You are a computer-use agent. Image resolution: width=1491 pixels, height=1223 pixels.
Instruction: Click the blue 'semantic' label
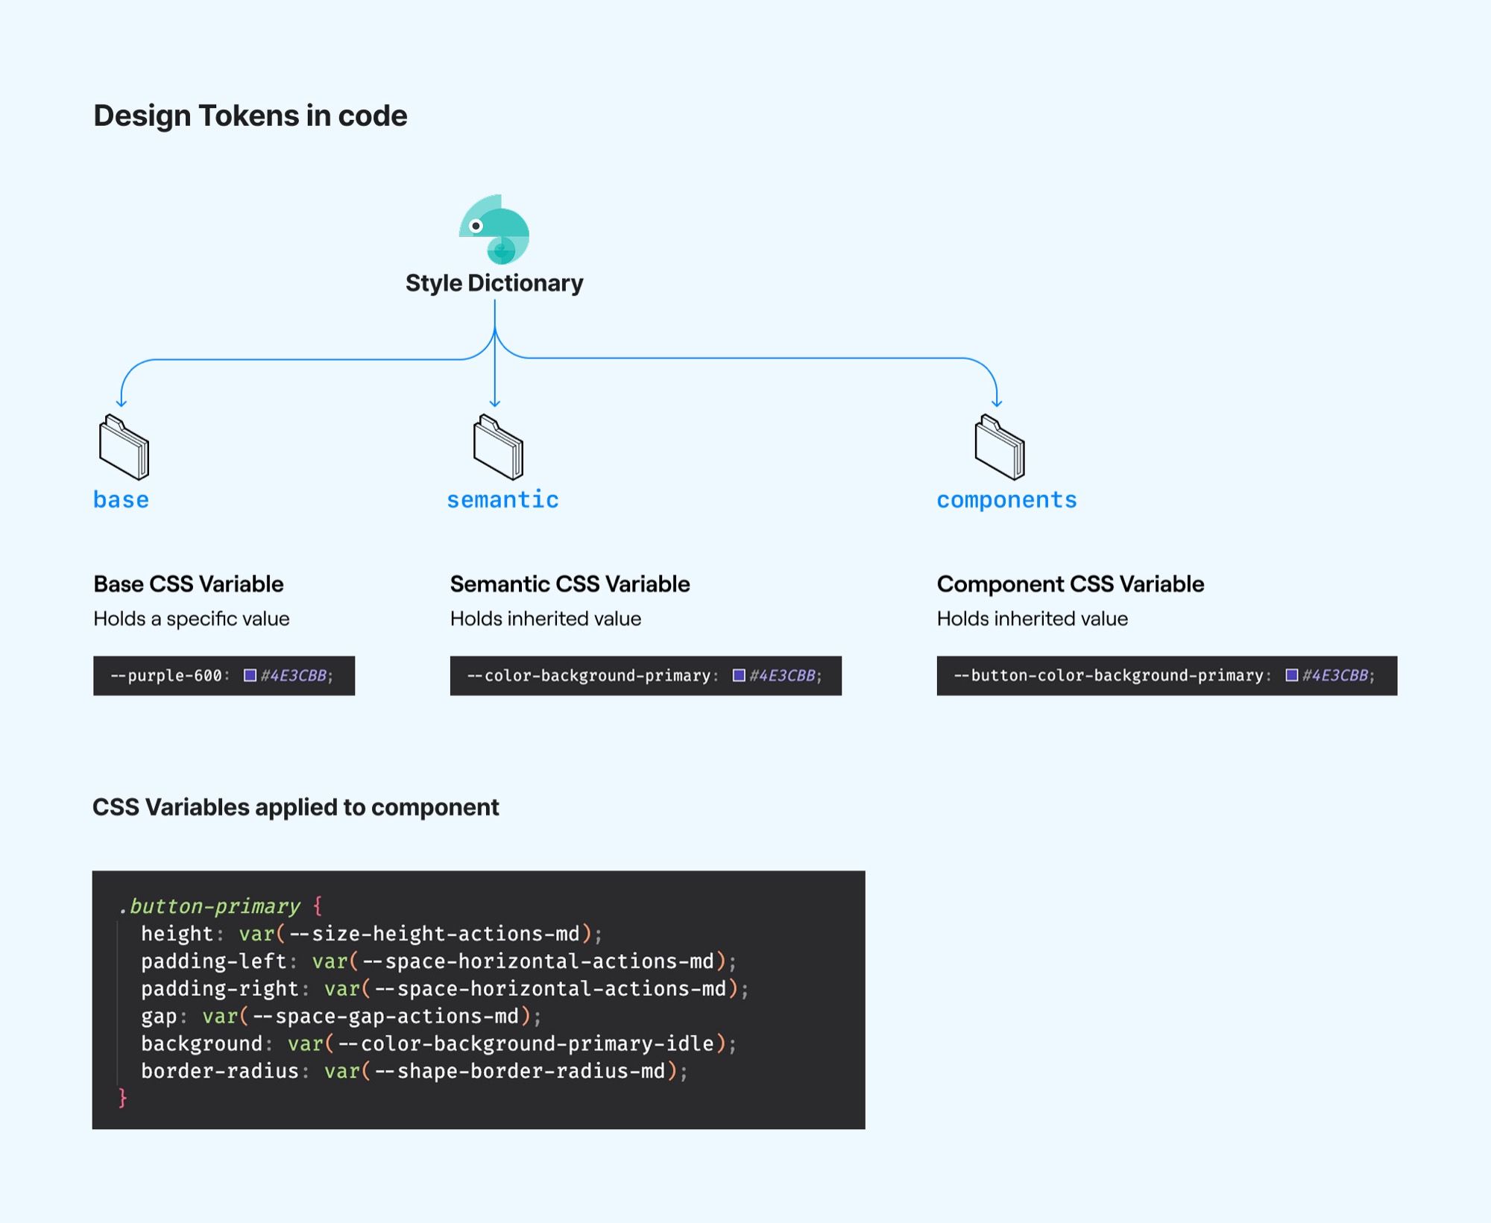(502, 499)
